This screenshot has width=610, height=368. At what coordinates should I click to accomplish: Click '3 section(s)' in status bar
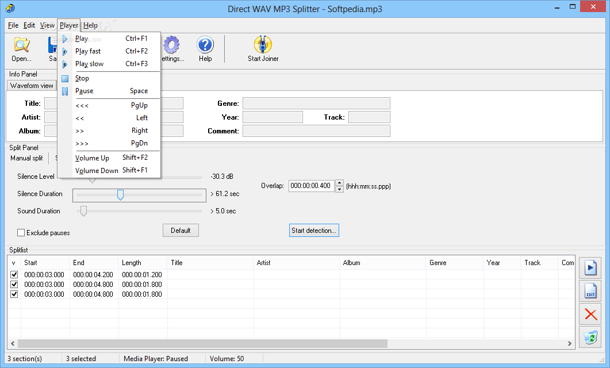pyautogui.click(x=25, y=359)
